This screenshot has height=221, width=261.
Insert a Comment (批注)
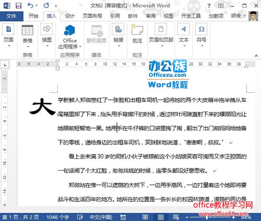point(137,34)
